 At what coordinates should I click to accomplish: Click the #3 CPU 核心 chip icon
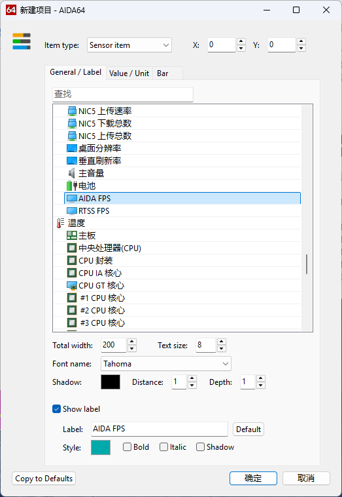[72, 323]
